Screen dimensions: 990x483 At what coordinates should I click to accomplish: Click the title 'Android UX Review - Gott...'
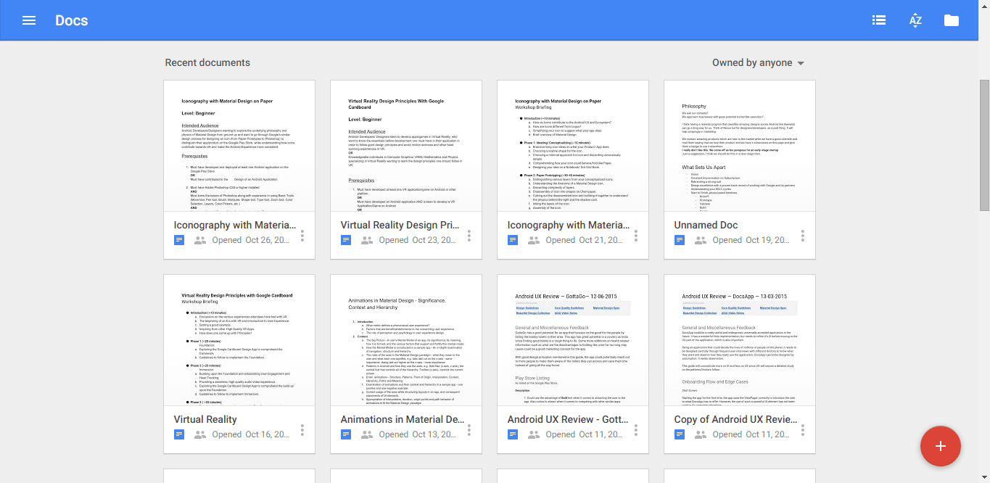click(569, 419)
